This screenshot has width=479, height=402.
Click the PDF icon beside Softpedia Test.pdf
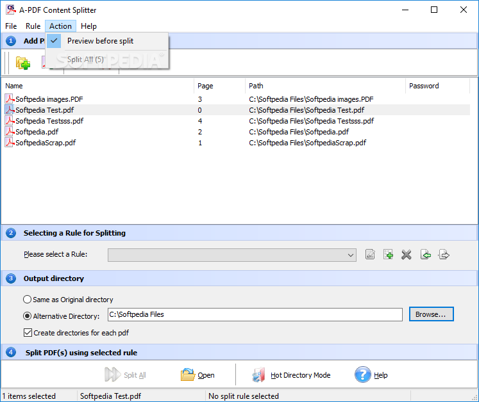10,110
